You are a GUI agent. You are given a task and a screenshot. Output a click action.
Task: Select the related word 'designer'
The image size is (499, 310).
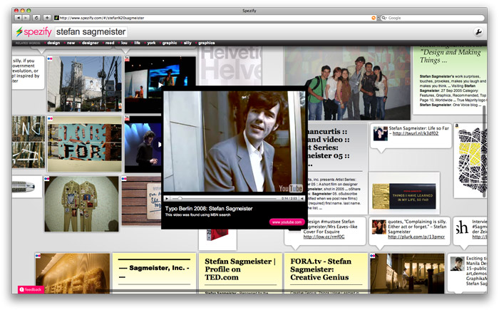tap(90, 43)
